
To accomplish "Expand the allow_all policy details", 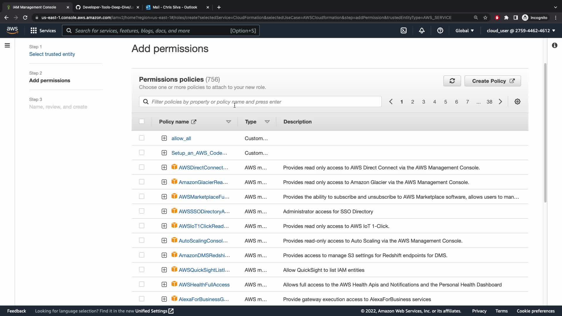I will pos(164,138).
